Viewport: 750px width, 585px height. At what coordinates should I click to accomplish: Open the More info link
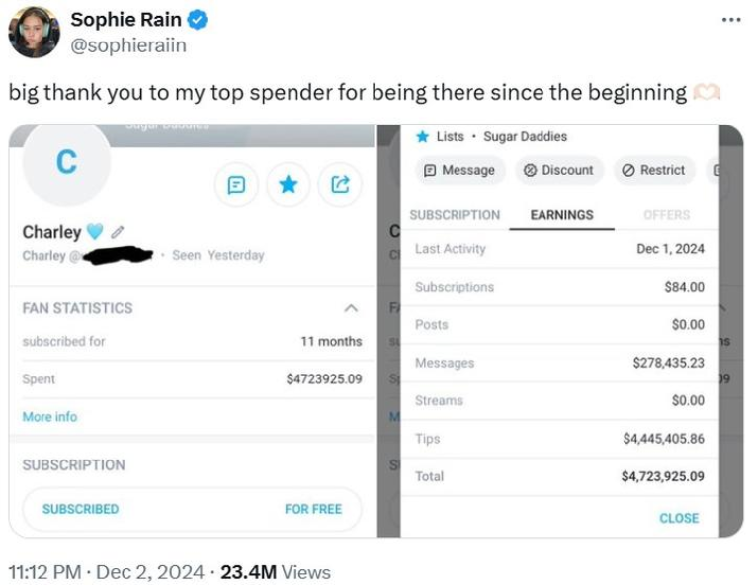coord(49,417)
